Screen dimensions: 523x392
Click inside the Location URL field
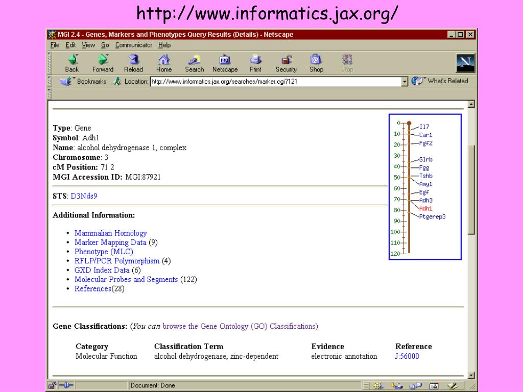coord(275,81)
